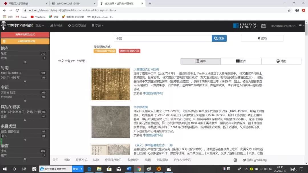The image size is (308, 173).
Task: Select the 清单 list view
Action: (x=200, y=61)
